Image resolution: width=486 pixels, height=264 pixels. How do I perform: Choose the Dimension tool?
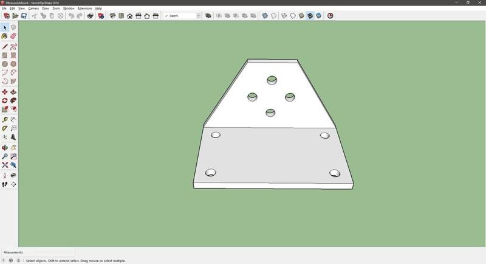click(x=13, y=120)
